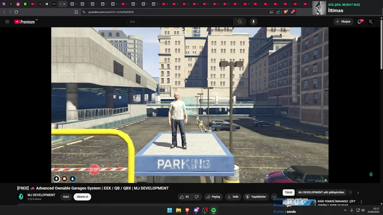Viewport: 383px width, 215px height.
Task: Join the channel with Katıl
Action: coord(66,197)
